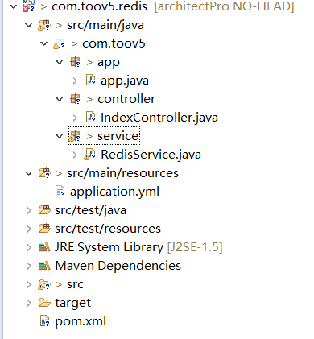Image resolution: width=314 pixels, height=339 pixels.
Task: Expand the IndexController.java node
Action: [x=75, y=118]
